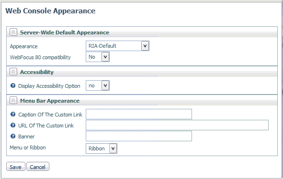Click the Accessibility section header text

coord(37,72)
